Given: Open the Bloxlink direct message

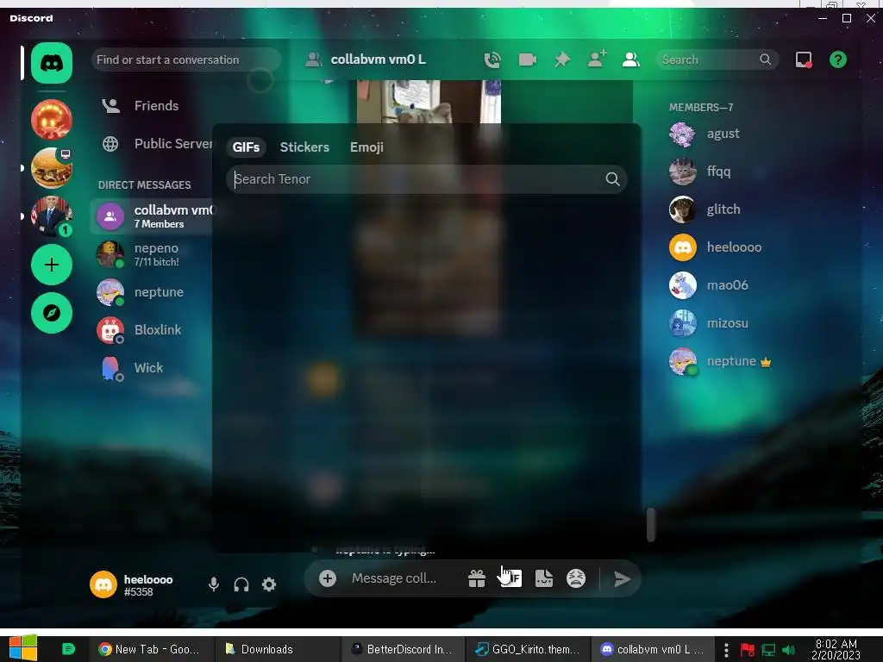Looking at the screenshot, I should pos(152,330).
